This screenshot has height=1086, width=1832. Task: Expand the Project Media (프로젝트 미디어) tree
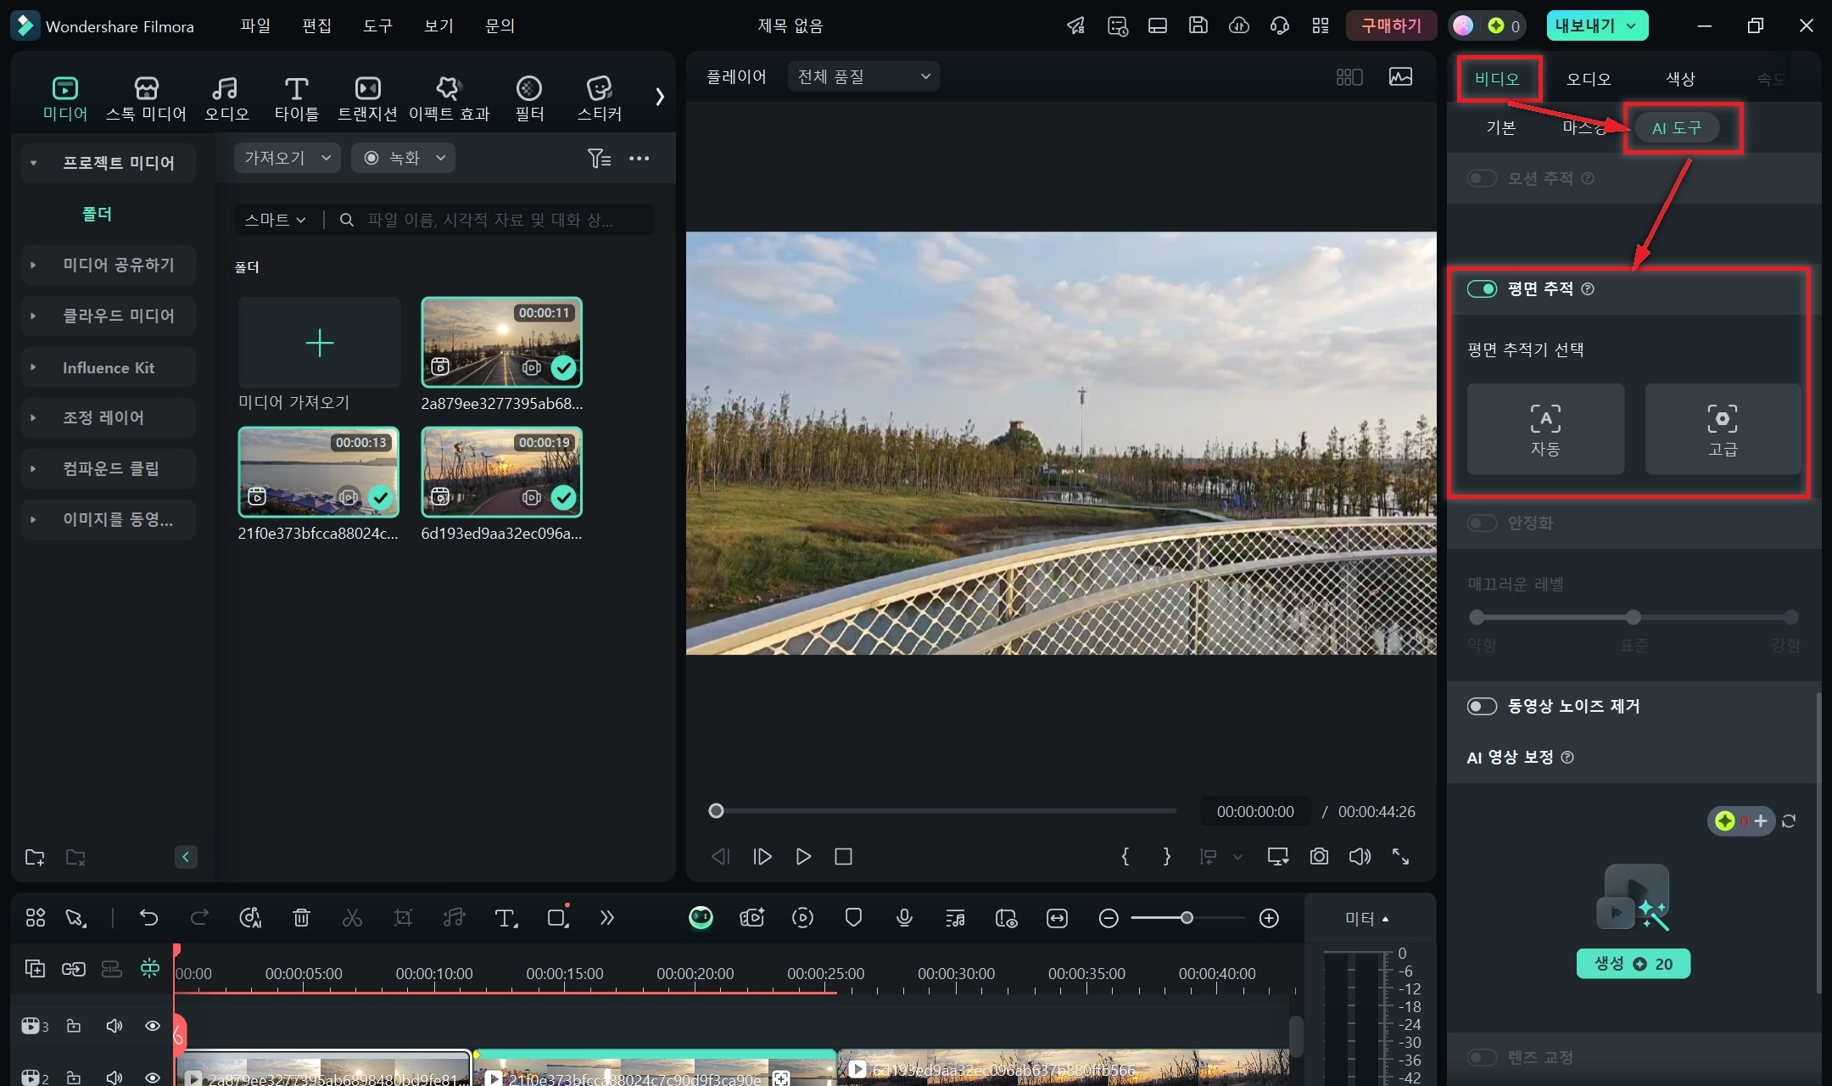(33, 163)
